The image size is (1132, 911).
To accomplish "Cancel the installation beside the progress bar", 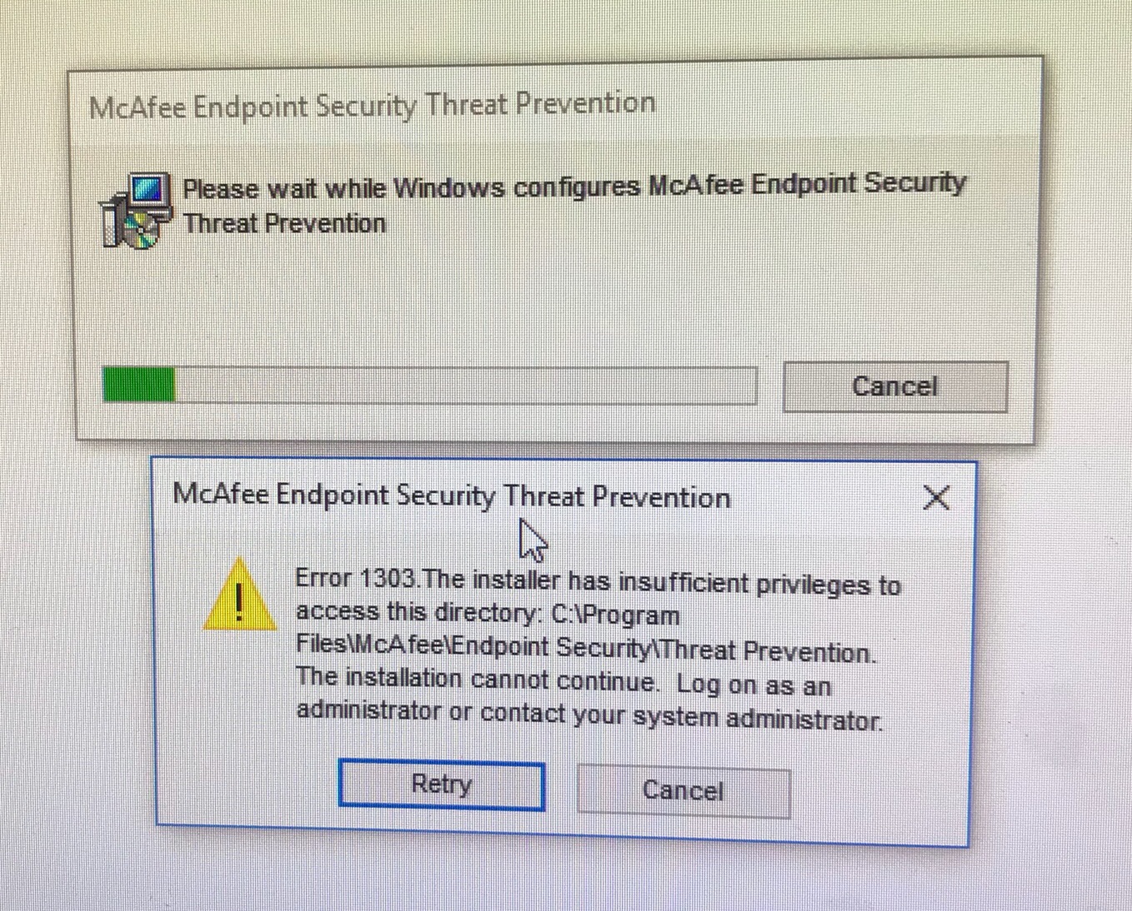I will 895,386.
